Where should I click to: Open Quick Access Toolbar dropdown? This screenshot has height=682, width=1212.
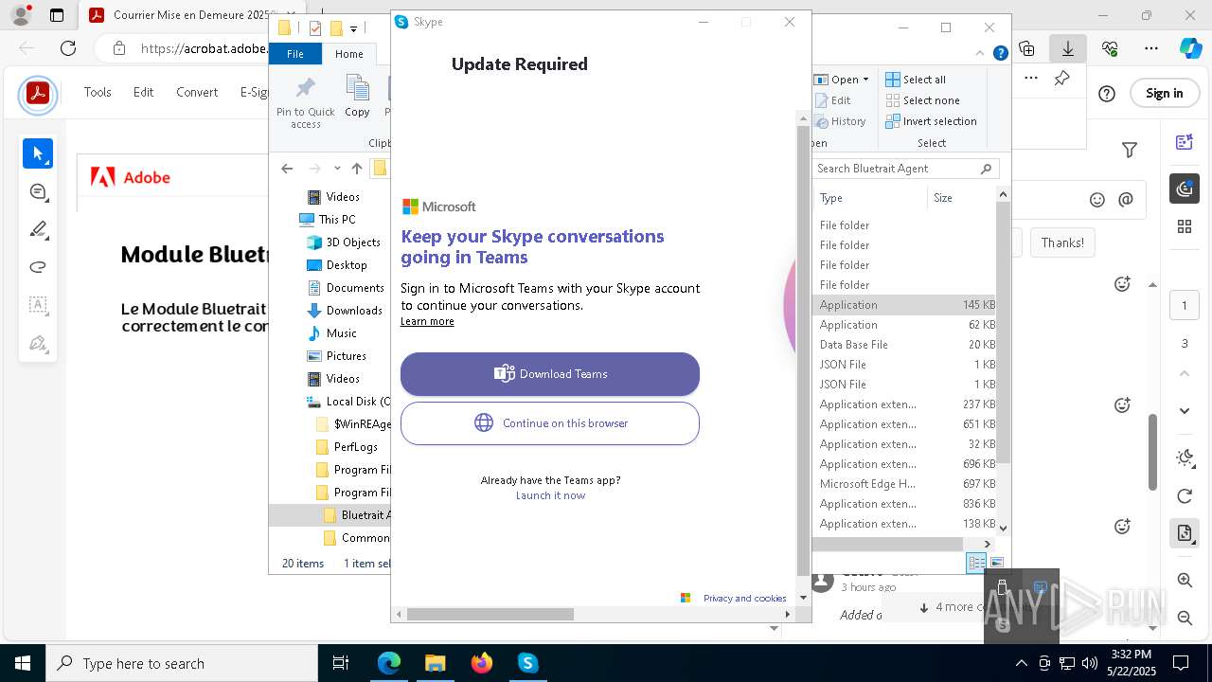click(x=353, y=28)
